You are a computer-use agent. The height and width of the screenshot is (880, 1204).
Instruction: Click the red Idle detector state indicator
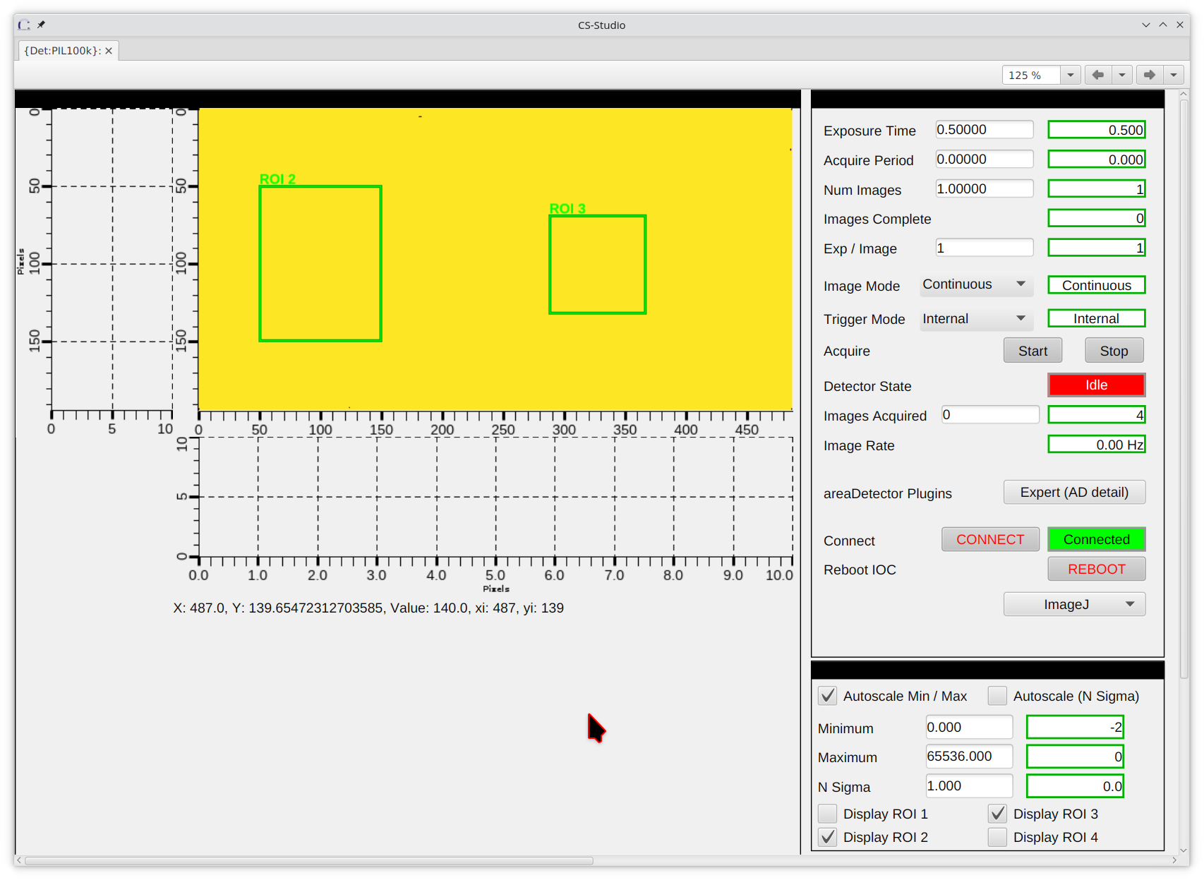1096,385
